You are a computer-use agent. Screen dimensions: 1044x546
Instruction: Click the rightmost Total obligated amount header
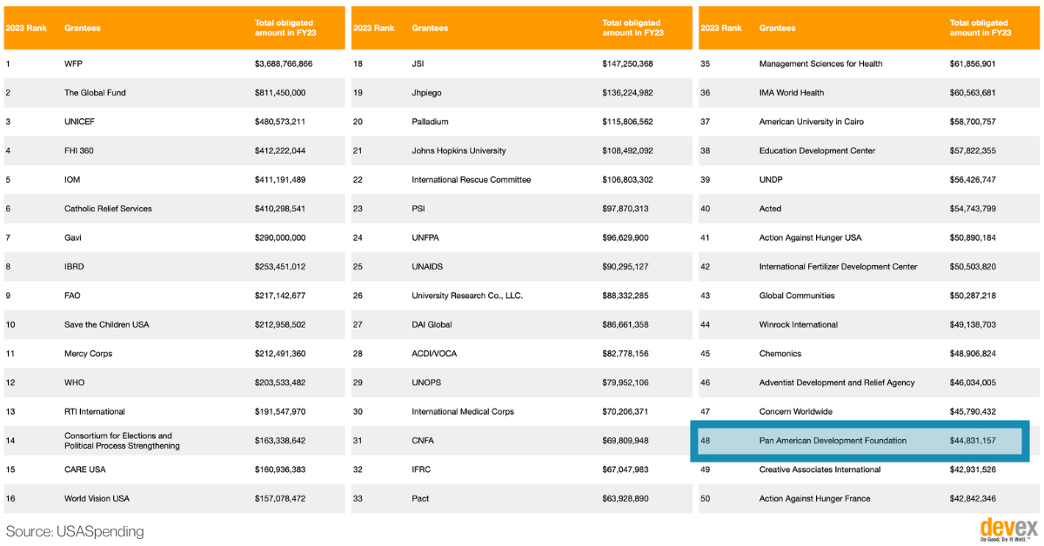[980, 28]
